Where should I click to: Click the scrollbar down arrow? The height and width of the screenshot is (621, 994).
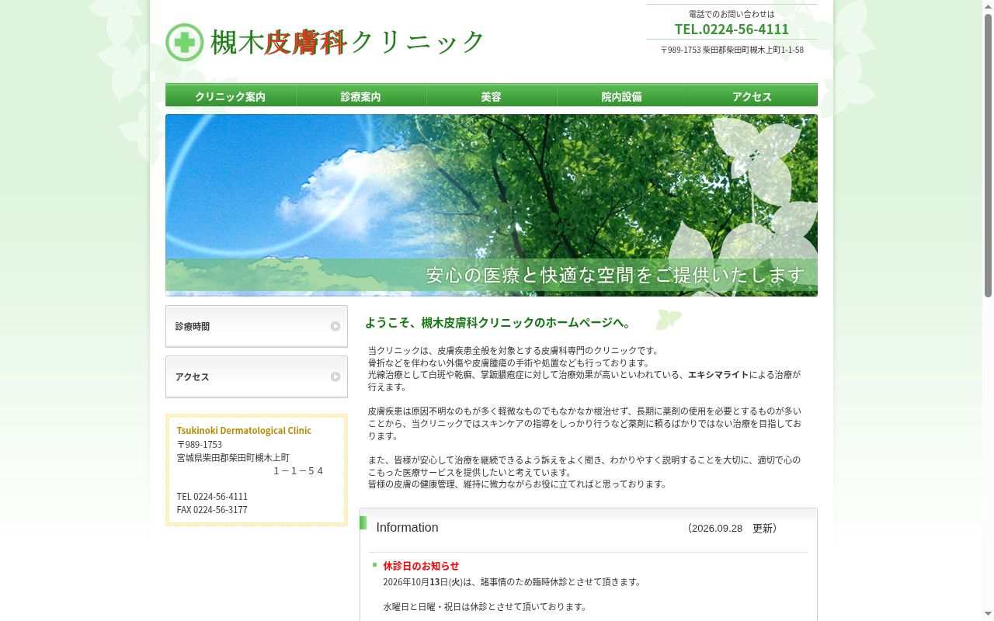pos(988,616)
